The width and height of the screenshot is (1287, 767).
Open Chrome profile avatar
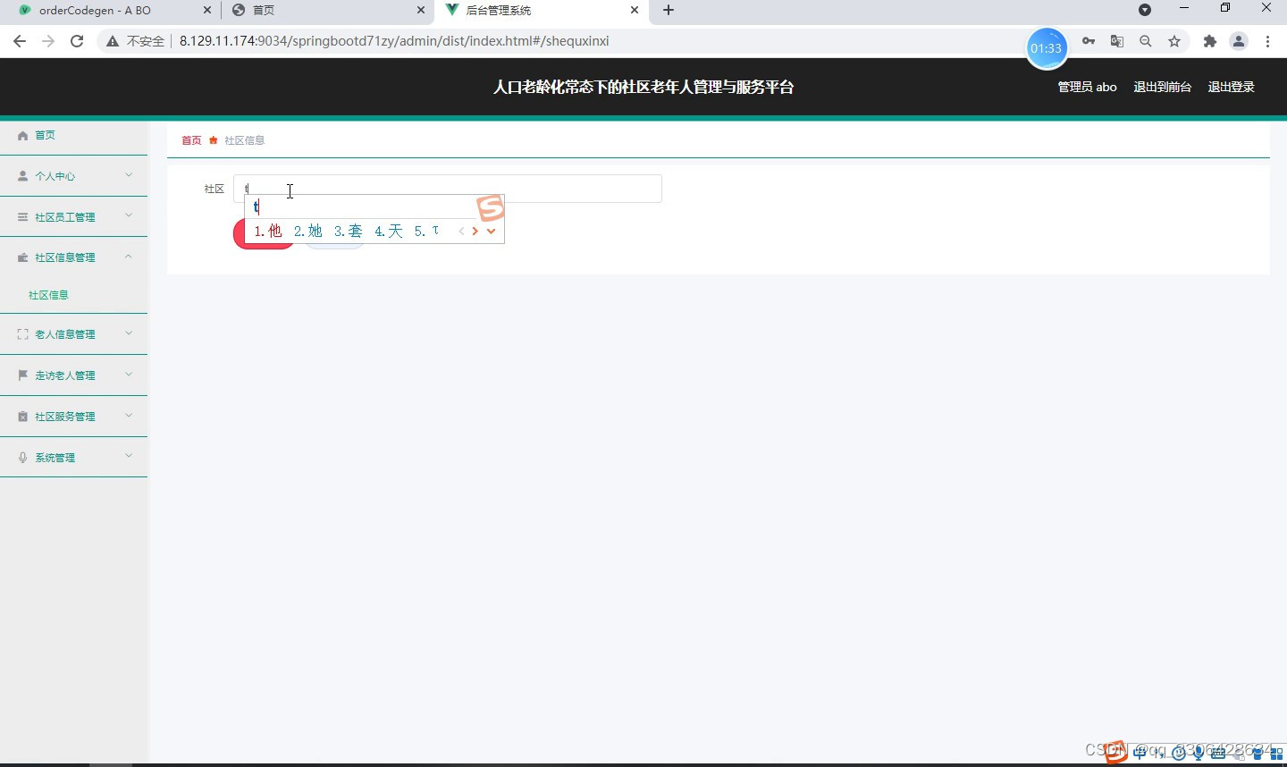pyautogui.click(x=1239, y=41)
